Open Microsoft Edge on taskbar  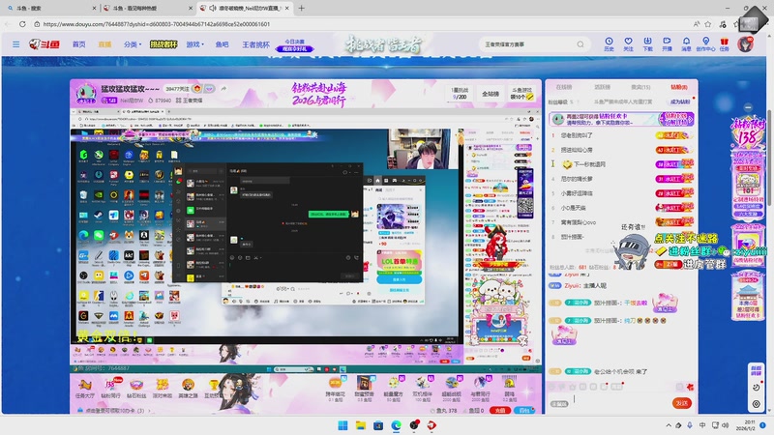[x=397, y=425]
